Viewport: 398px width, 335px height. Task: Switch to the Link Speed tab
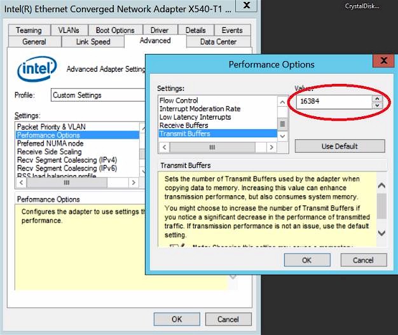[x=93, y=41]
